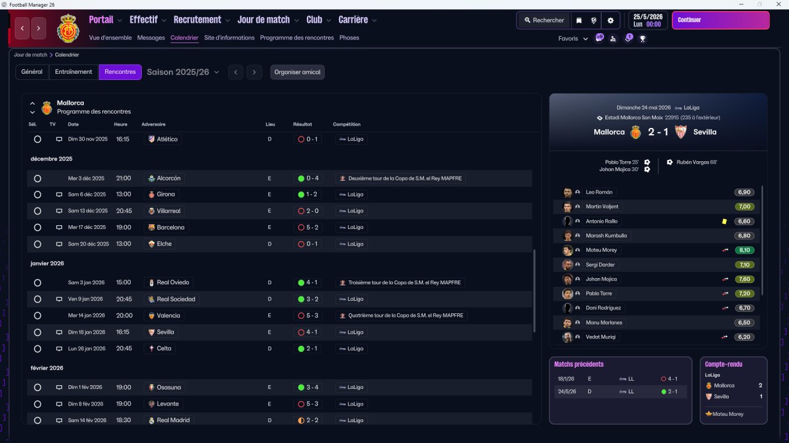Open the Carrière dropdown menu

tap(358, 20)
